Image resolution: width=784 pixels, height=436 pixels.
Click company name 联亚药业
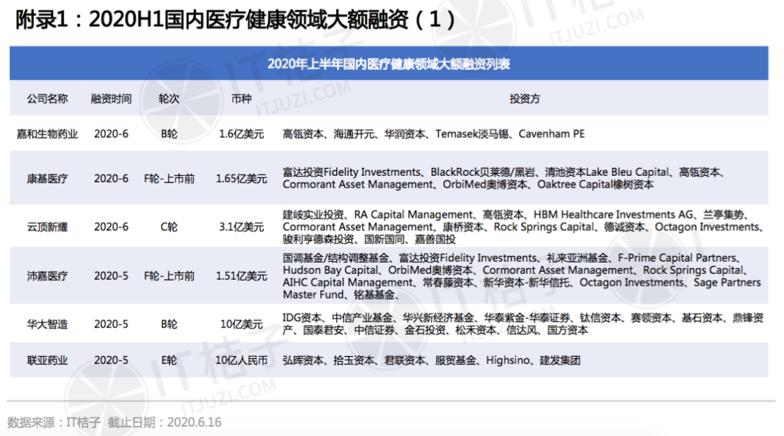pos(47,360)
